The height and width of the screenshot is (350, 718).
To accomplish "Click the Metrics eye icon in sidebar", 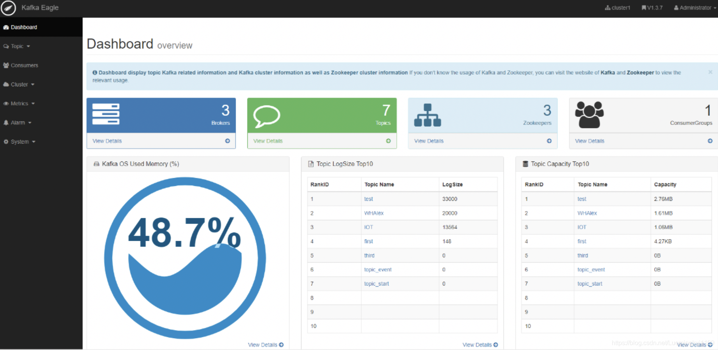I will (6, 103).
